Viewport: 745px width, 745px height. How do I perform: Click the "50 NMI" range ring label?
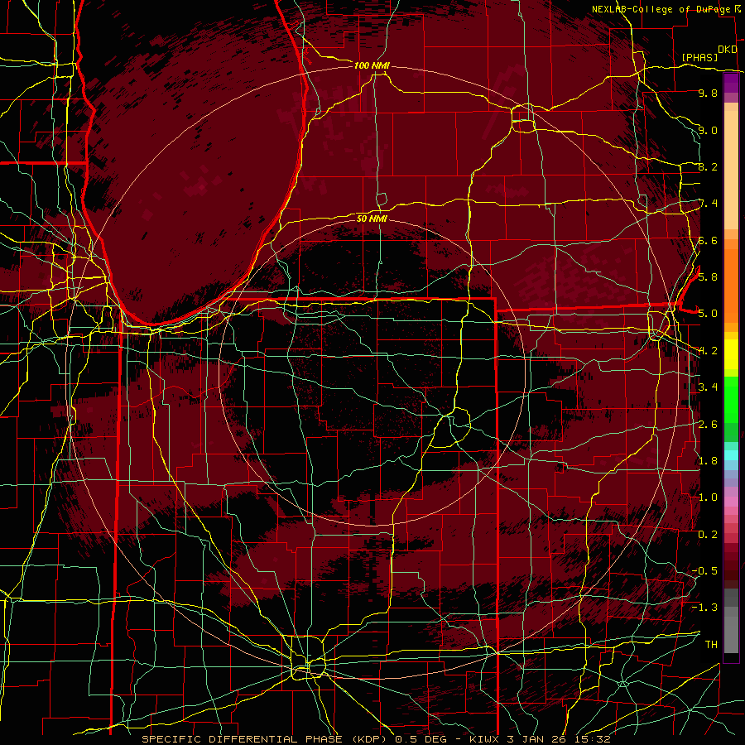pyautogui.click(x=372, y=219)
